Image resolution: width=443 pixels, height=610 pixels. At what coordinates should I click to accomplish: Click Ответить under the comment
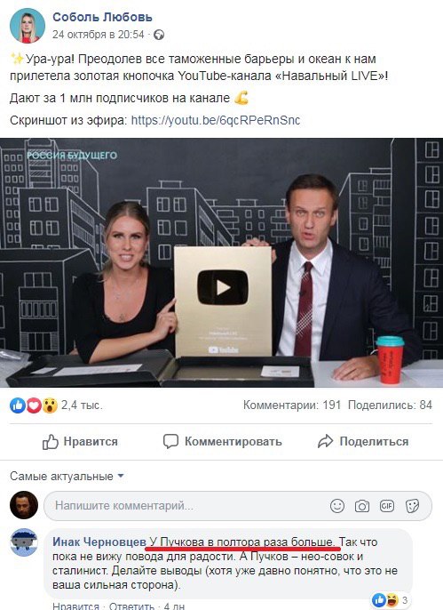[131, 606]
